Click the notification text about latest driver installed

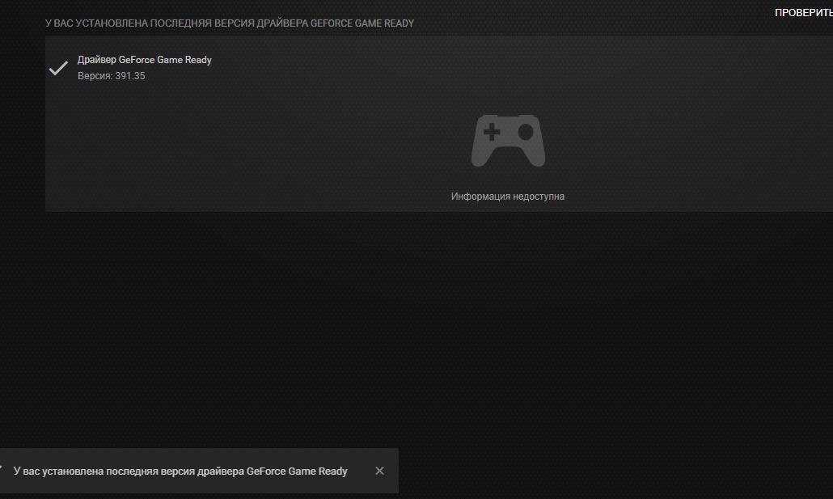click(180, 472)
